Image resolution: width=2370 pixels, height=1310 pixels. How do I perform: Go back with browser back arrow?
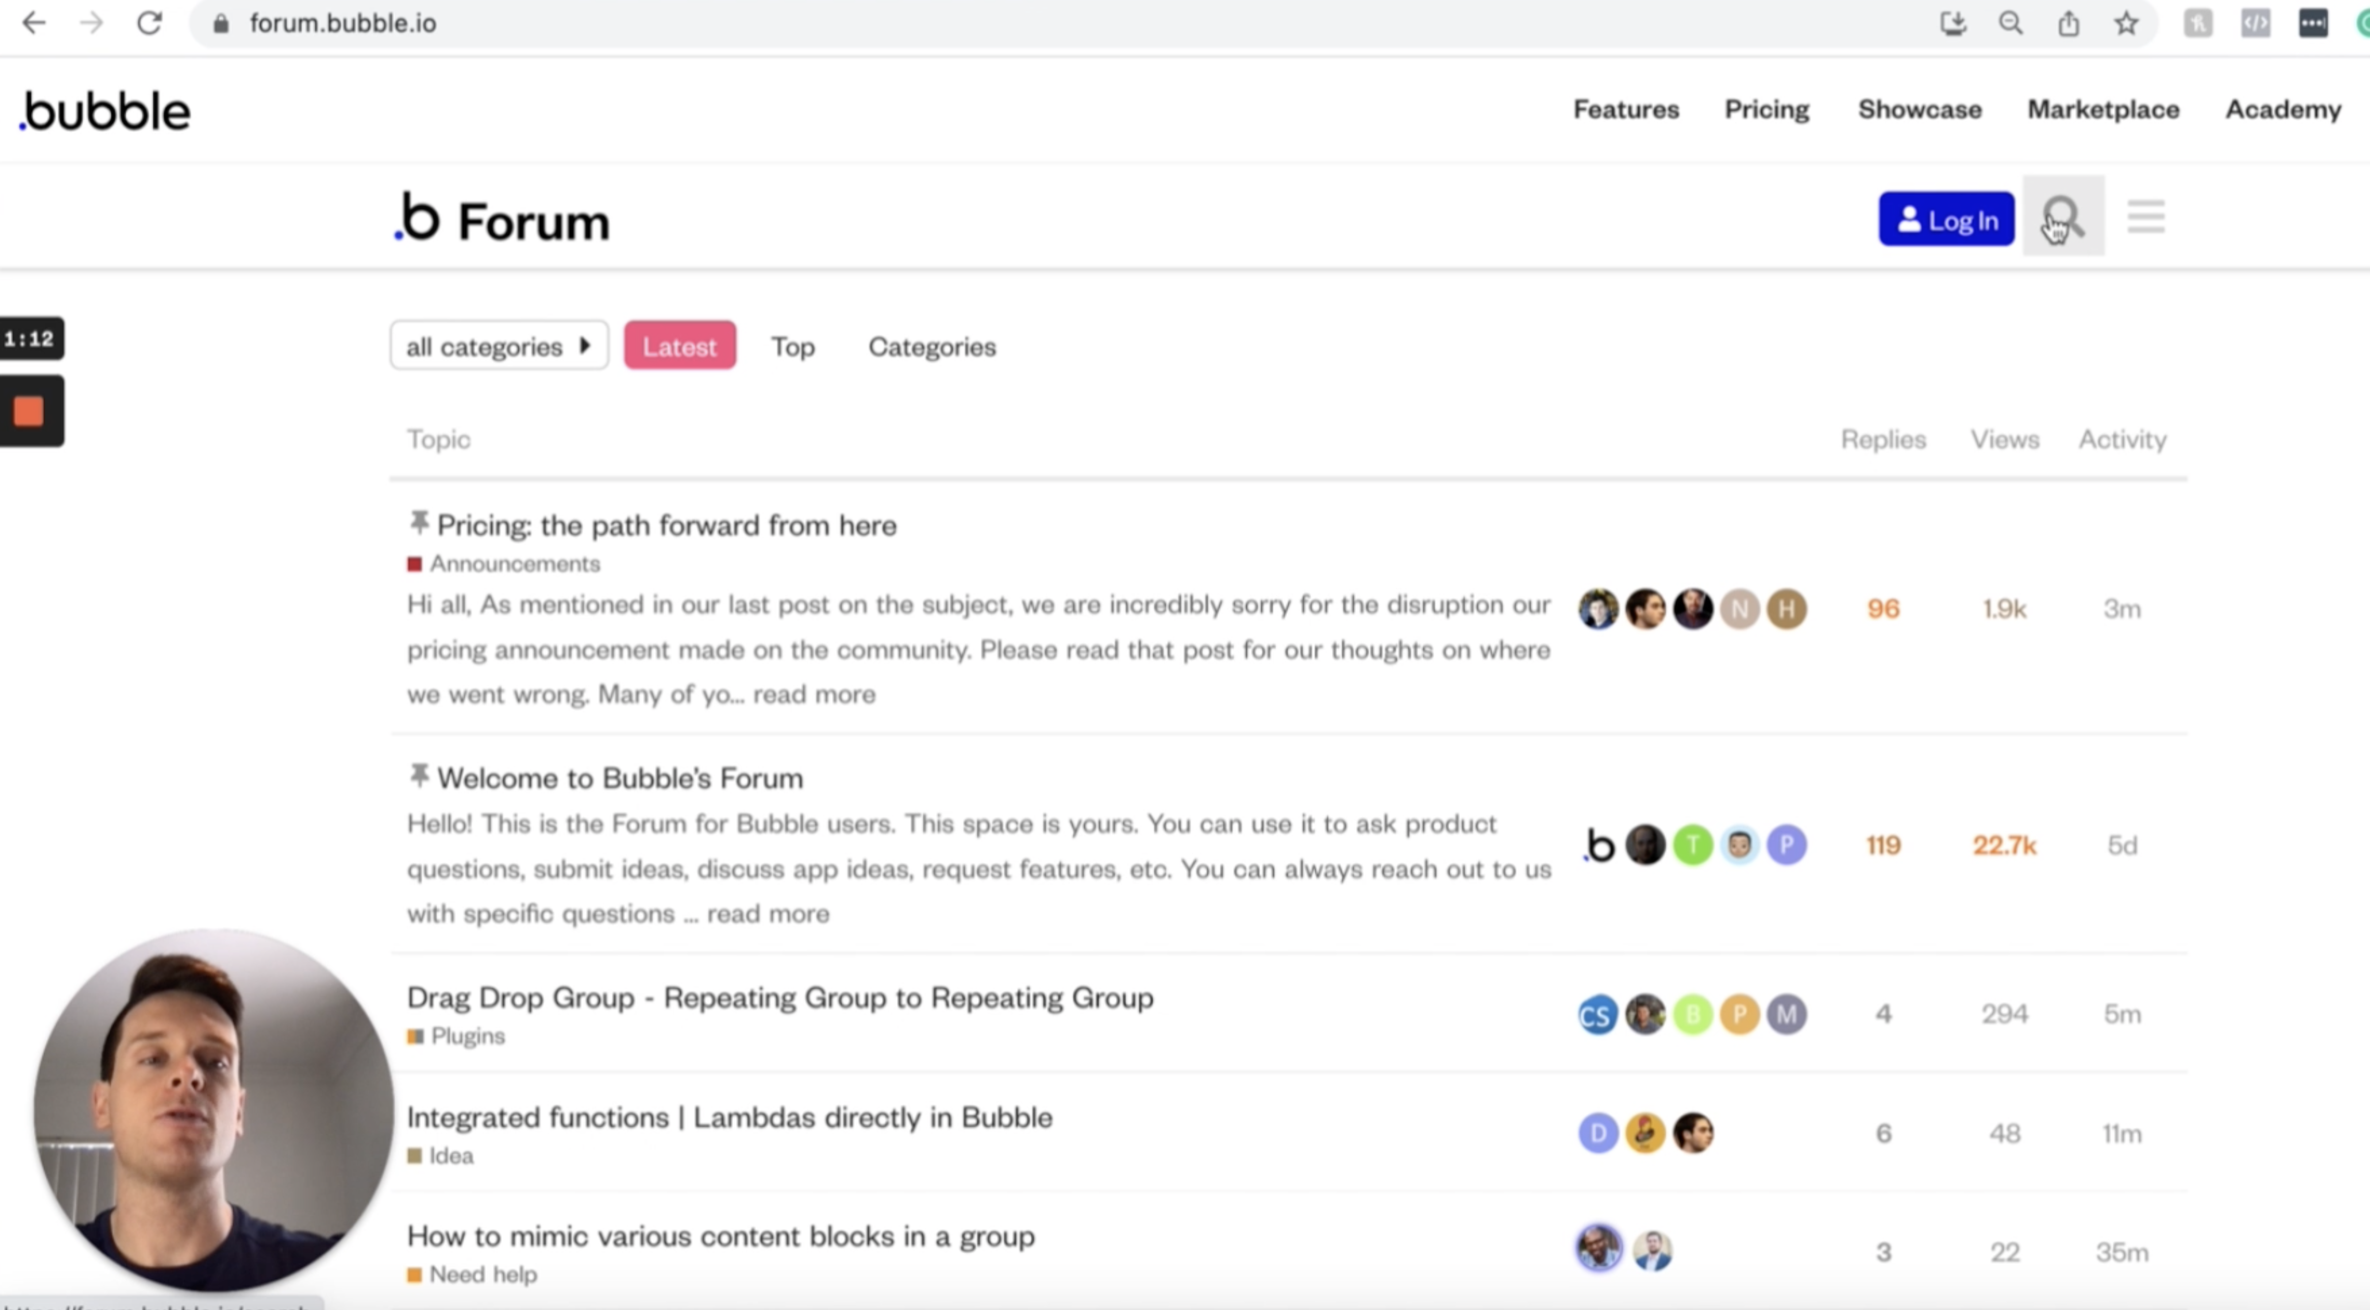pos(34,23)
